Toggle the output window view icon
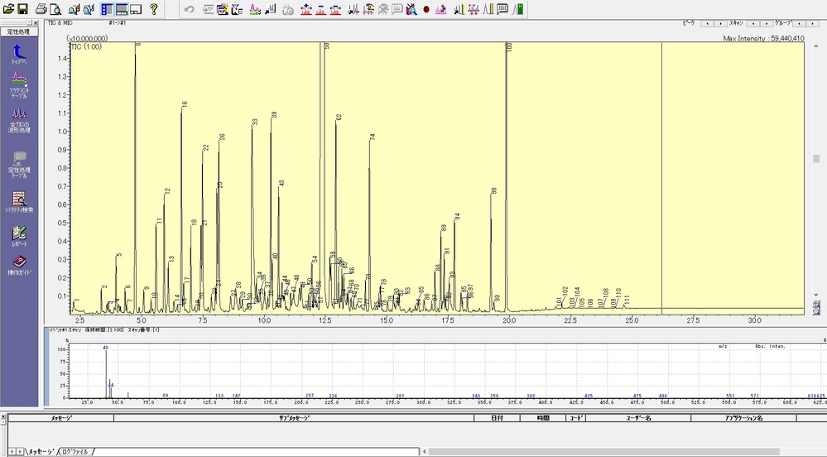Image resolution: width=827 pixels, height=457 pixels. point(122,9)
